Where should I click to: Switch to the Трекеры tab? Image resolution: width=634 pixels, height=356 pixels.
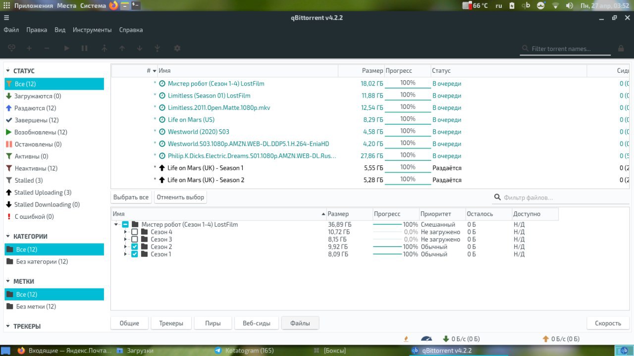[171, 323]
